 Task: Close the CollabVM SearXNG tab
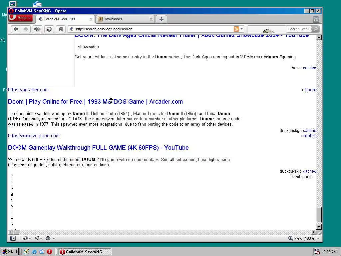click(x=91, y=19)
